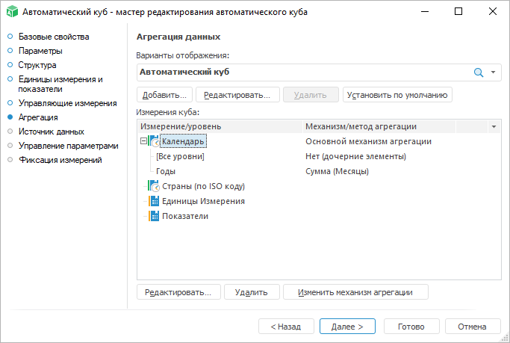Click the Далее > button
Image resolution: width=510 pixels, height=343 pixels.
[347, 327]
